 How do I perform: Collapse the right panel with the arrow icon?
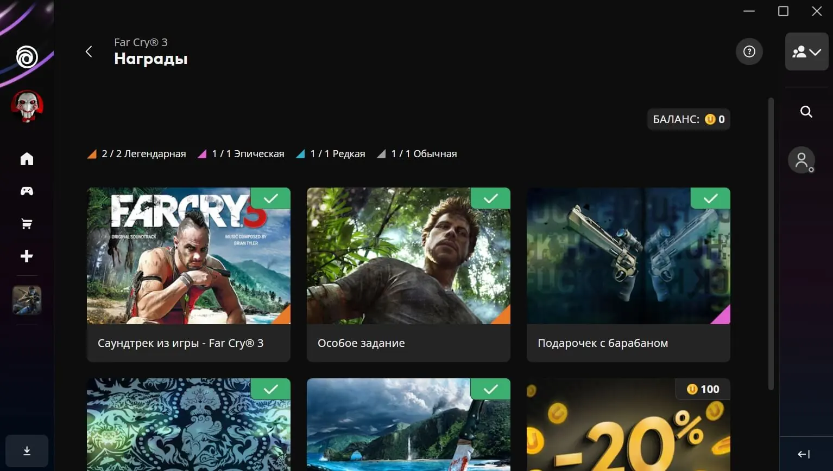(x=804, y=454)
